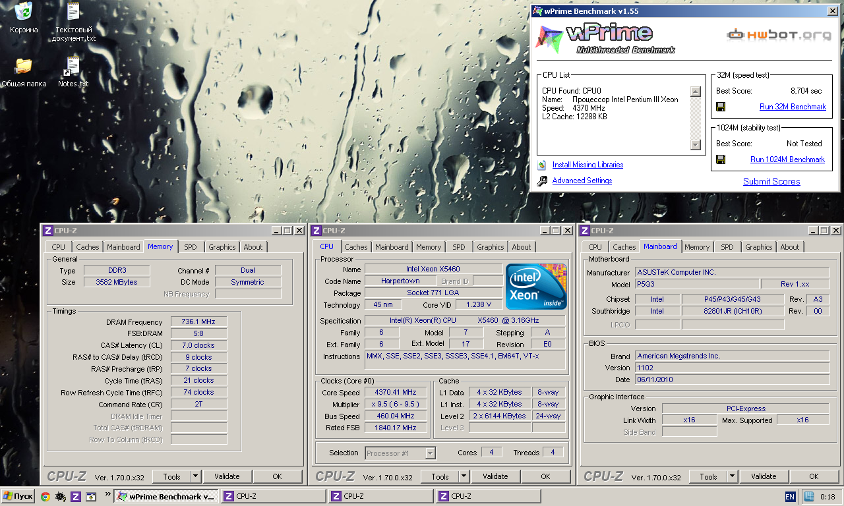Click DRAM Frequency value 736.1 MHz

click(x=198, y=322)
